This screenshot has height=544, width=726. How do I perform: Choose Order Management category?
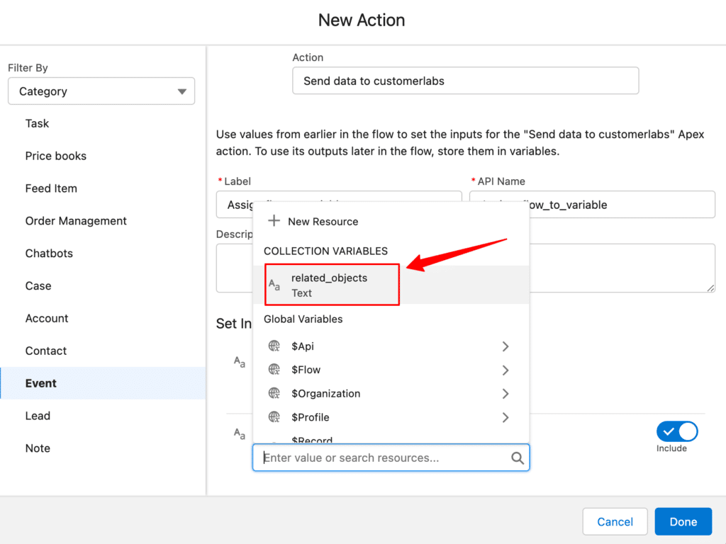(103, 221)
